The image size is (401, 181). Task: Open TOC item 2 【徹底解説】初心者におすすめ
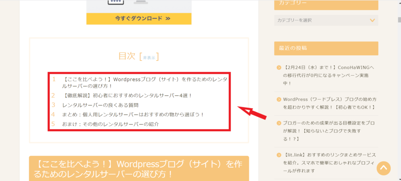click(x=127, y=96)
